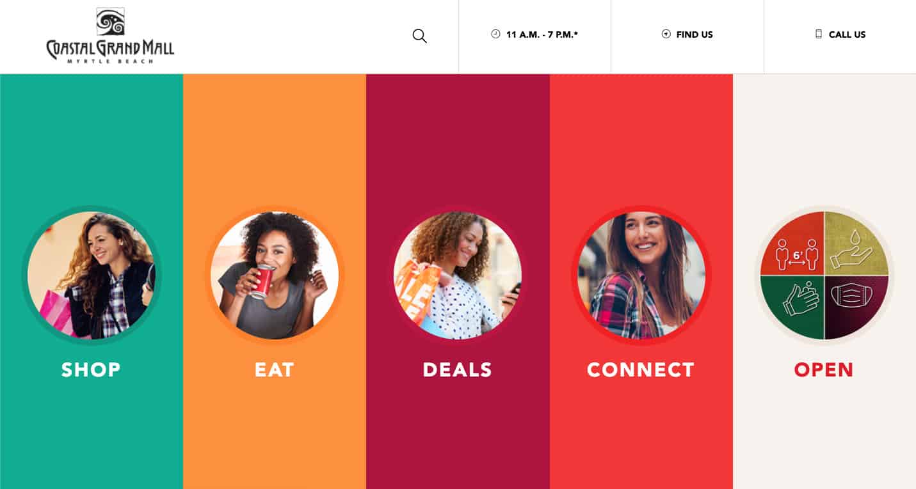Screen dimensions: 916x489
Task: Open the search magnifying glass icon
Action: 419,36
